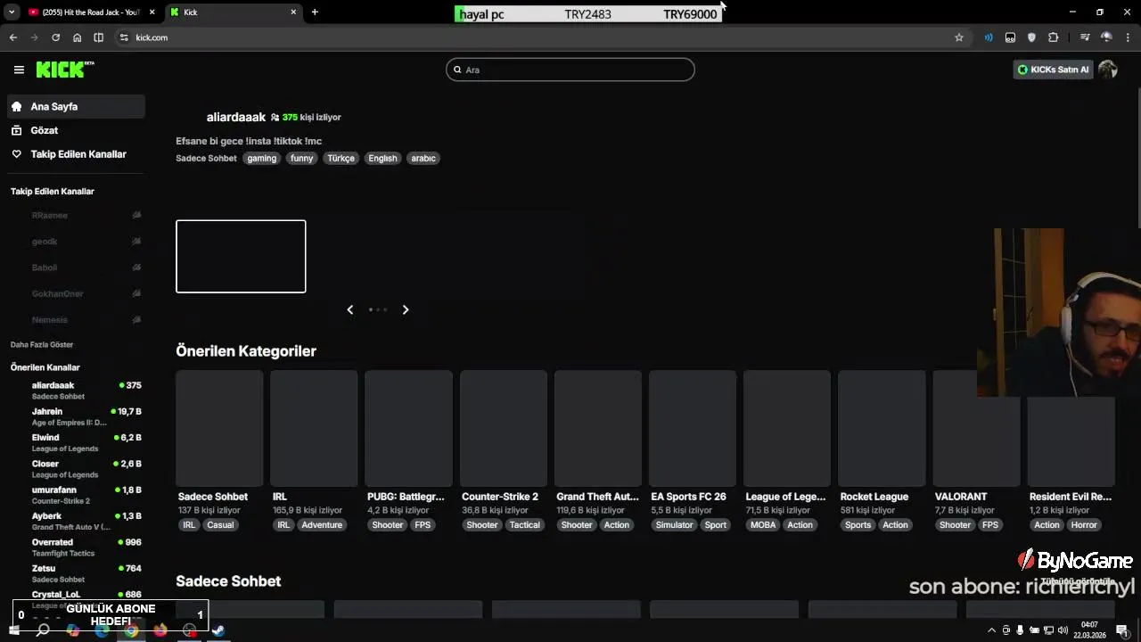Open the Sadece Sohbet category card
Screen dimensions: 1141x642
point(219,429)
